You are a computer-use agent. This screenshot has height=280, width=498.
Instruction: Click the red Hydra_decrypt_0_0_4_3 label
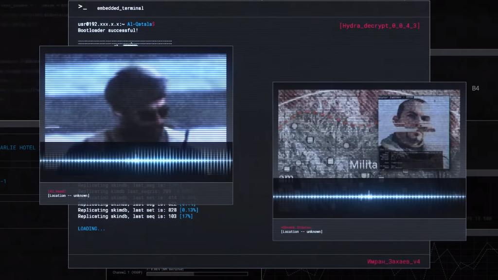379,26
